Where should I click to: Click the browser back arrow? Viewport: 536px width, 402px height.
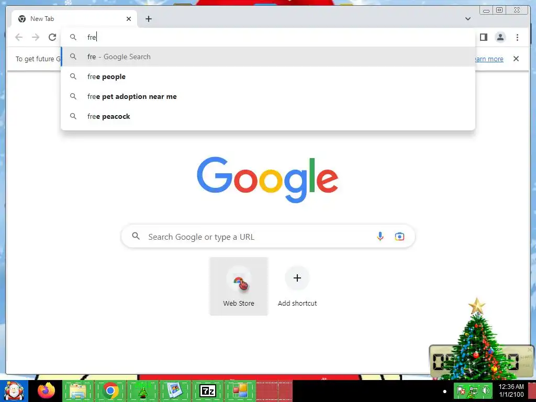coord(19,37)
